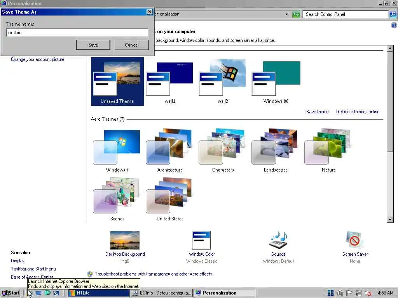Image resolution: width=398 pixels, height=298 pixels.
Task: Click the address bar refresh icon
Action: 296,14
